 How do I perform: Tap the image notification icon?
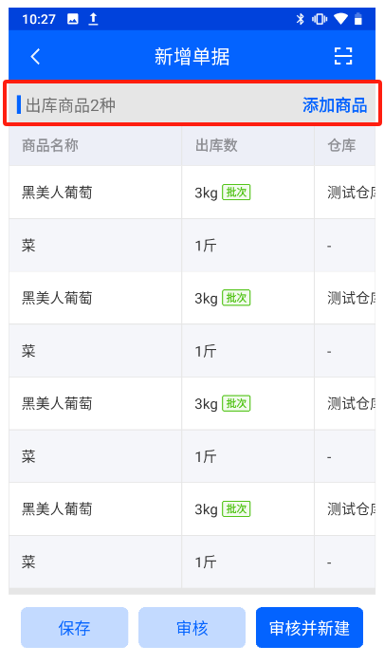point(73,19)
